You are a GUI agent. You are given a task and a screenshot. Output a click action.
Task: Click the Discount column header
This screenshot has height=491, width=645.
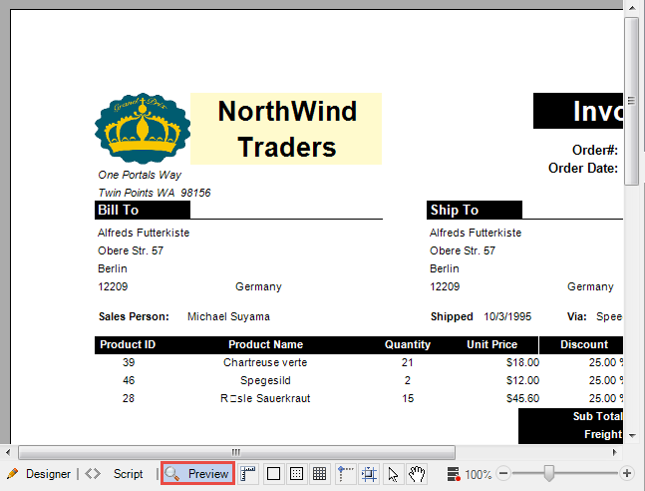point(584,344)
